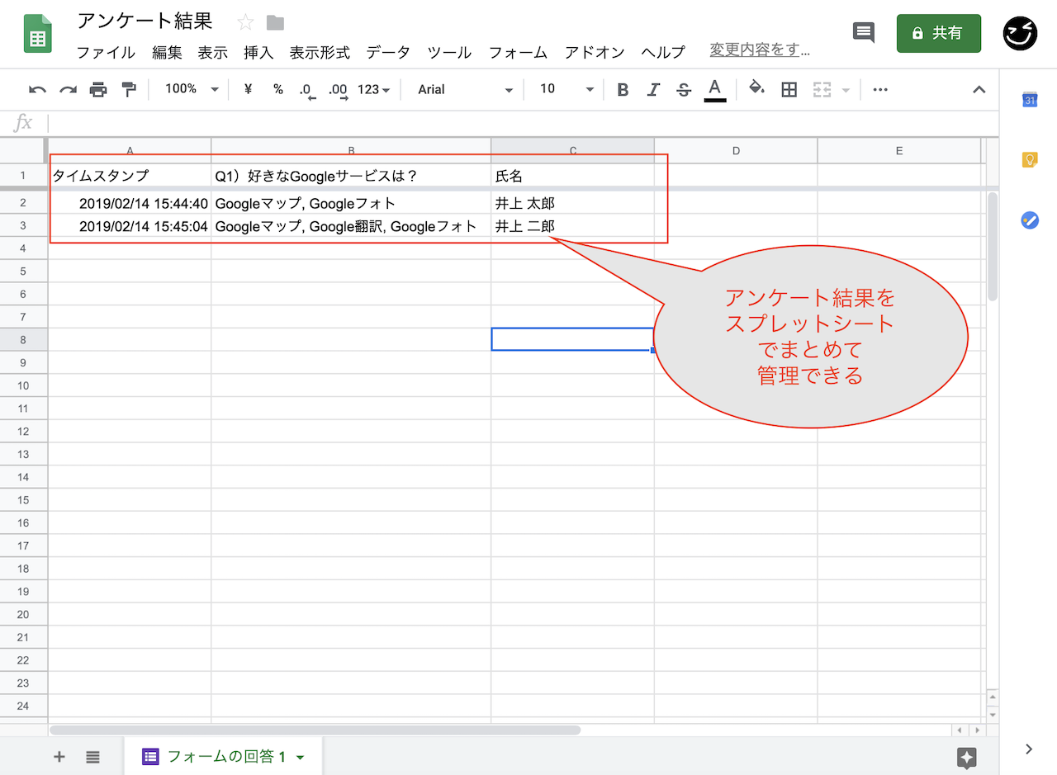
Task: Open the Arial font dropdown
Action: 465,89
